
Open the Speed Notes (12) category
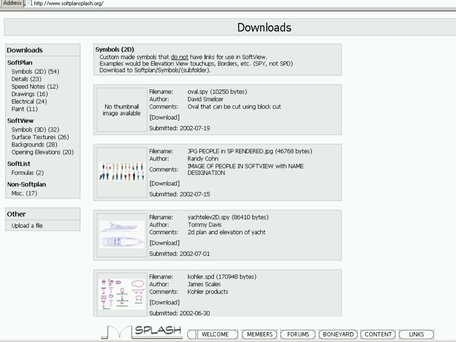pos(35,86)
